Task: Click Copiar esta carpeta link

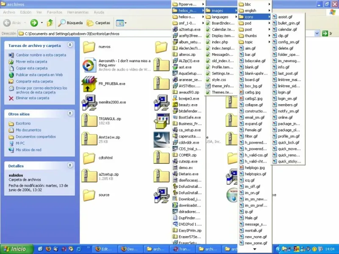Action: (x=31, y=68)
